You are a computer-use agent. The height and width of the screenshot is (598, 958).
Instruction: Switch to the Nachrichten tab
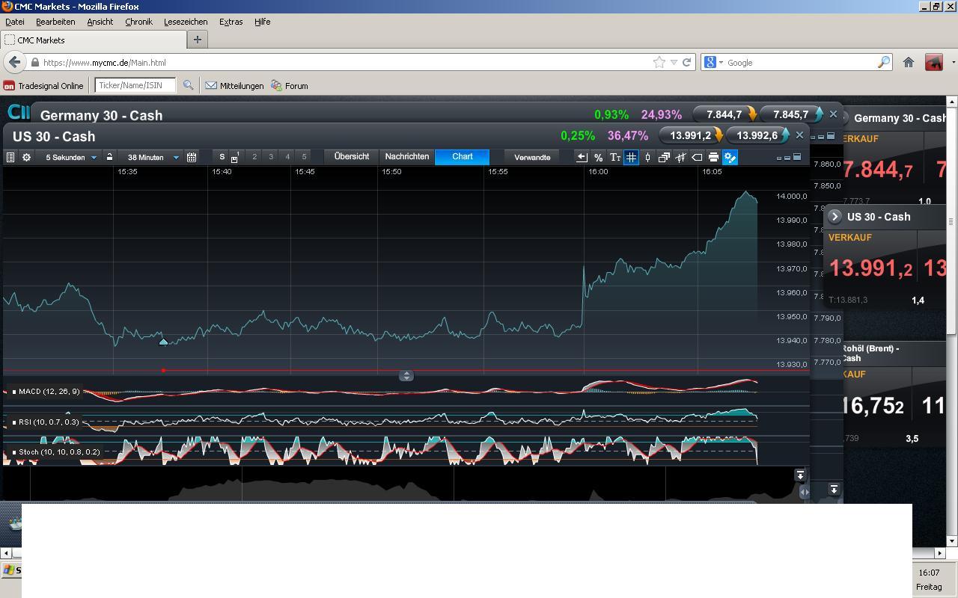pyautogui.click(x=406, y=157)
